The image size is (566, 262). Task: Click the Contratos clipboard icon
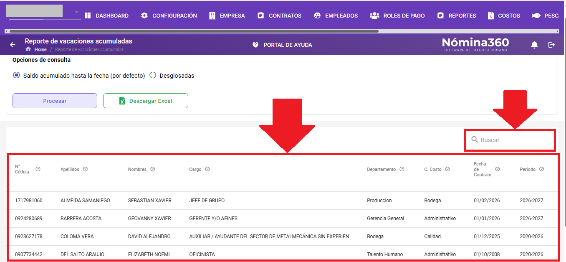(x=261, y=15)
